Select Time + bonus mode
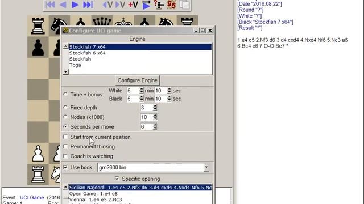The height and width of the screenshot is (204, 364). 65,95
